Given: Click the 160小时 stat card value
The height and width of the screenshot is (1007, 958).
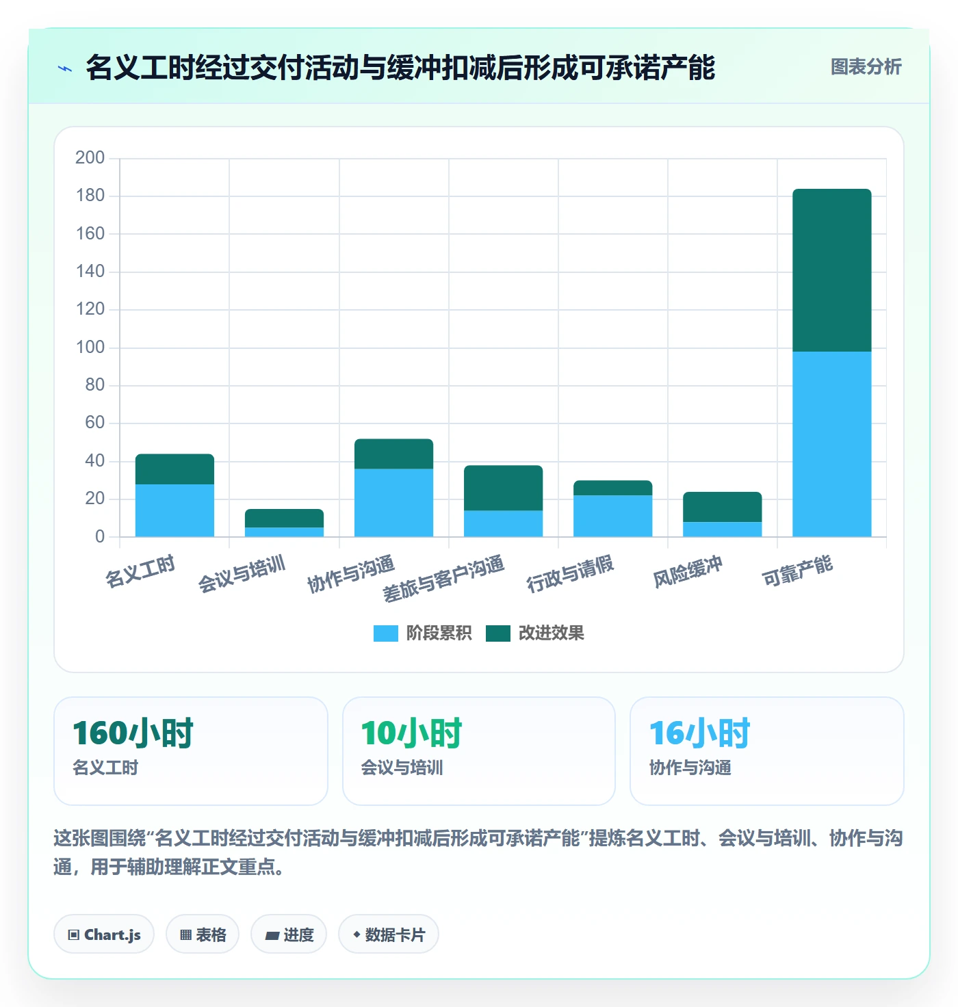Looking at the screenshot, I should 133,733.
